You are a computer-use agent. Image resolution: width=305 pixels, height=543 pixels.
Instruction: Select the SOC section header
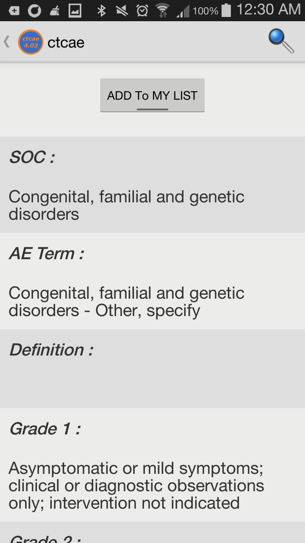[x=32, y=157]
